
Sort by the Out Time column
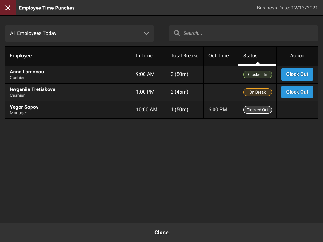pos(219,56)
